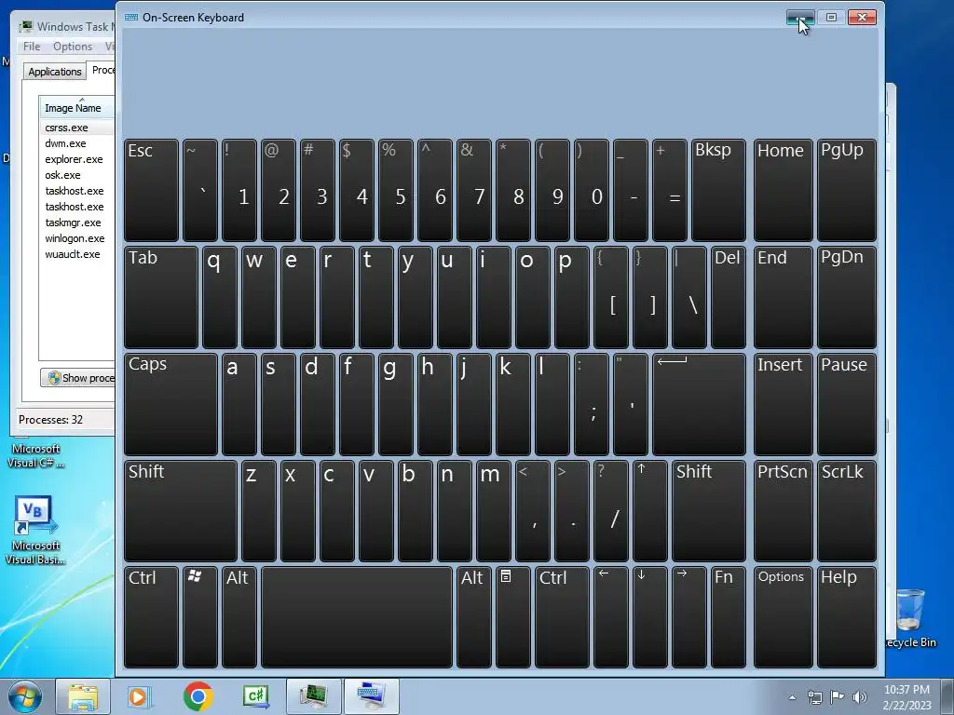Tap the backslash key
The height and width of the screenshot is (715, 954).
688,297
